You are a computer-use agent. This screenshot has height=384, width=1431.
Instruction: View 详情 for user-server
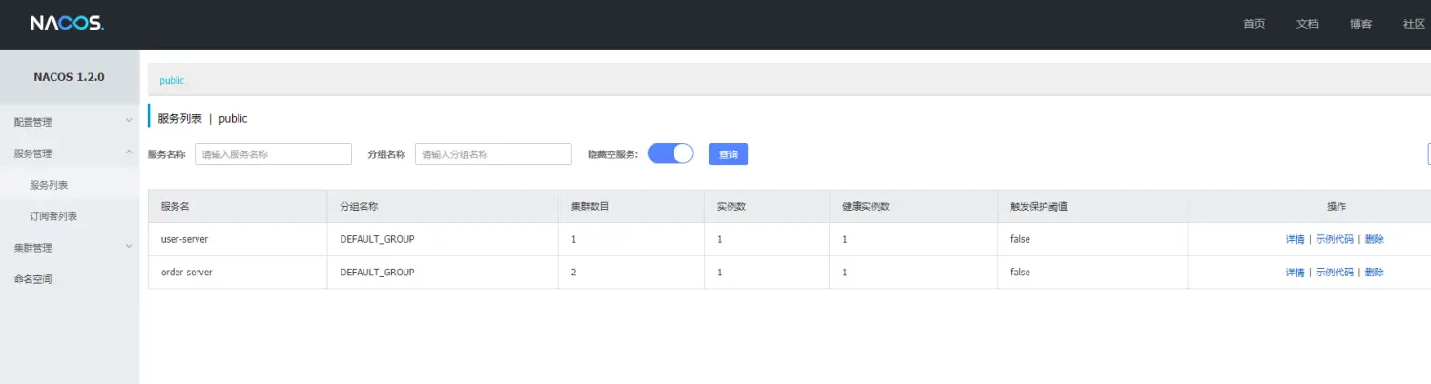[x=1295, y=239]
